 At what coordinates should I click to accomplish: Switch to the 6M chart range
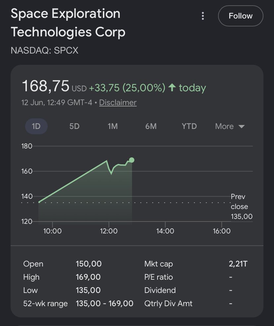(x=151, y=126)
